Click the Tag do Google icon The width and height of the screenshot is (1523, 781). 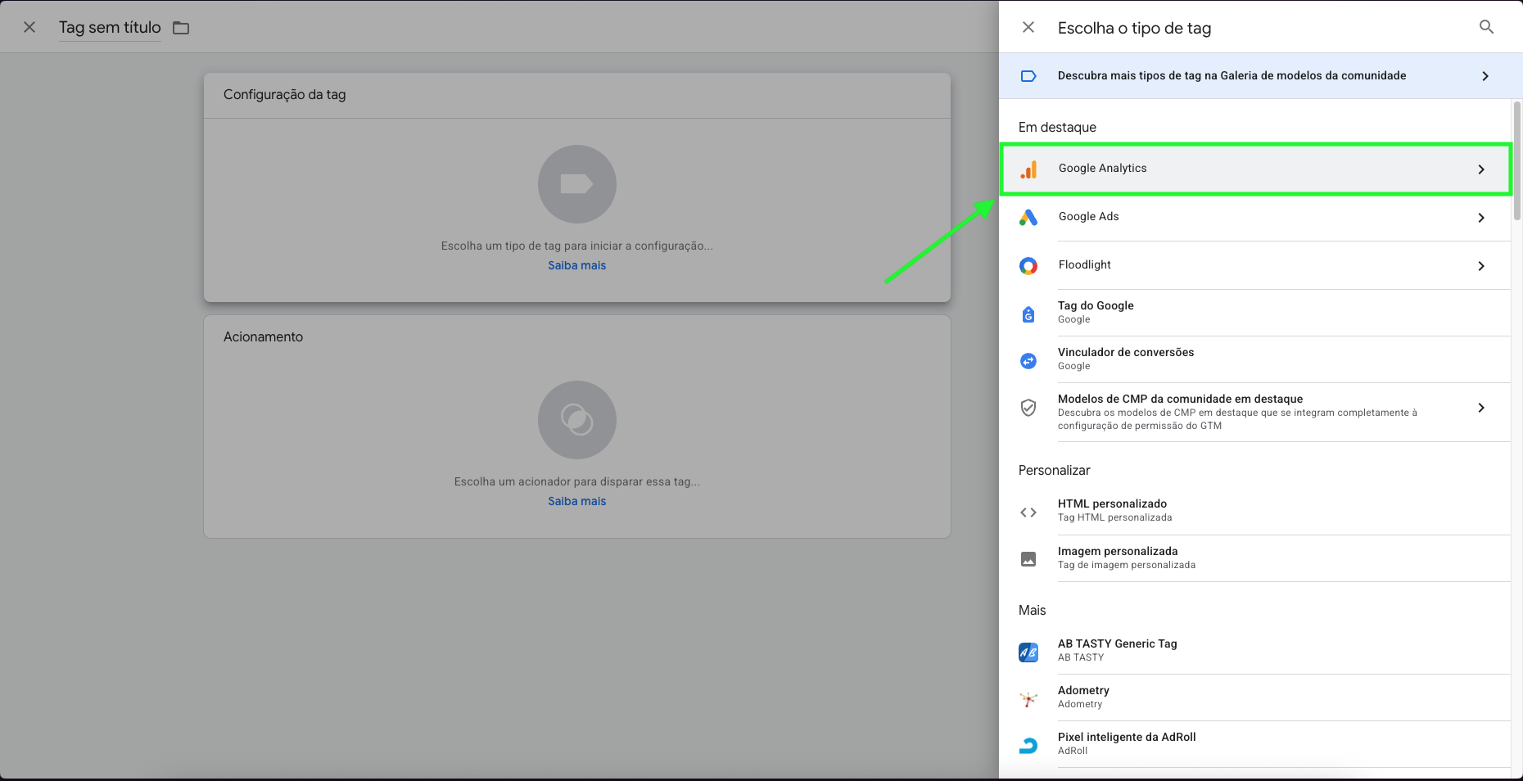[x=1028, y=314]
